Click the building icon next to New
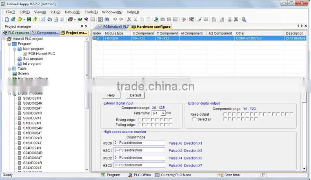 click(13, 20)
